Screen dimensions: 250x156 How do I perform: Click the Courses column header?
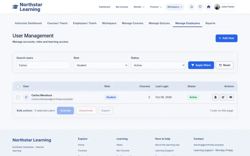145,86
